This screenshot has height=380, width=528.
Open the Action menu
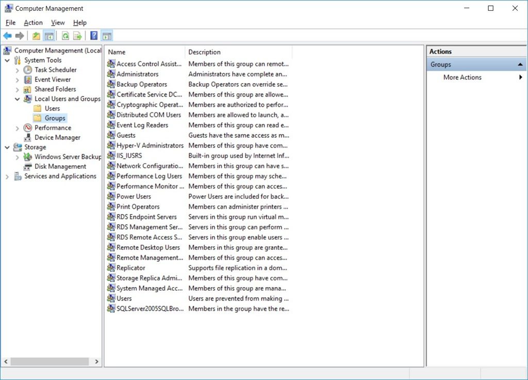tap(33, 22)
